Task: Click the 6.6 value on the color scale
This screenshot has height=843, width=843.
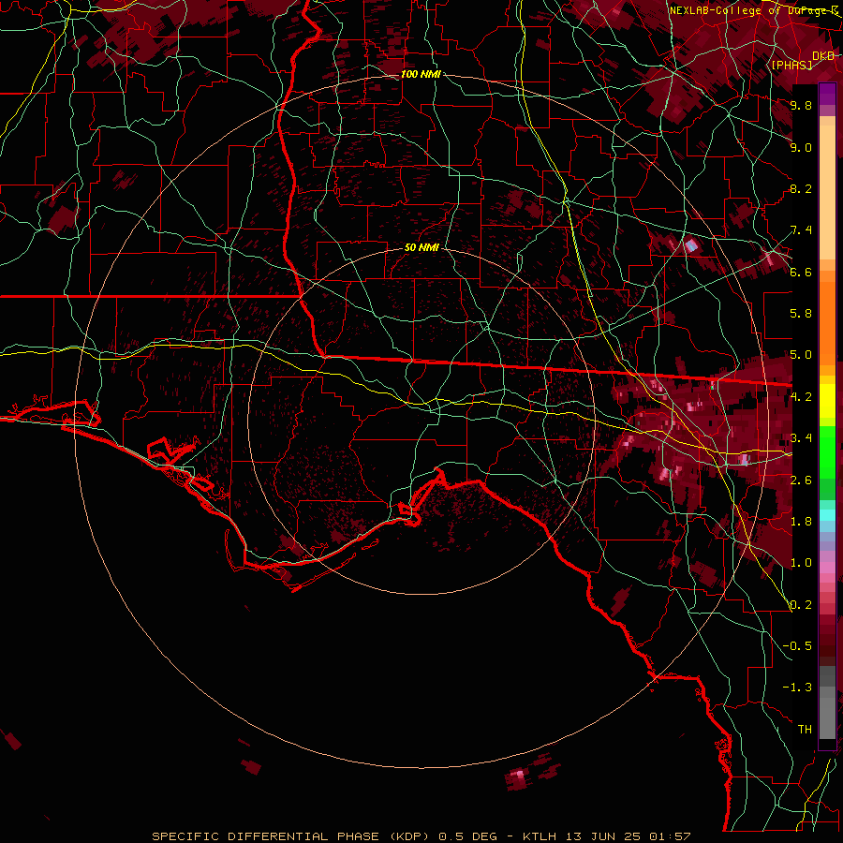Action: (801, 272)
